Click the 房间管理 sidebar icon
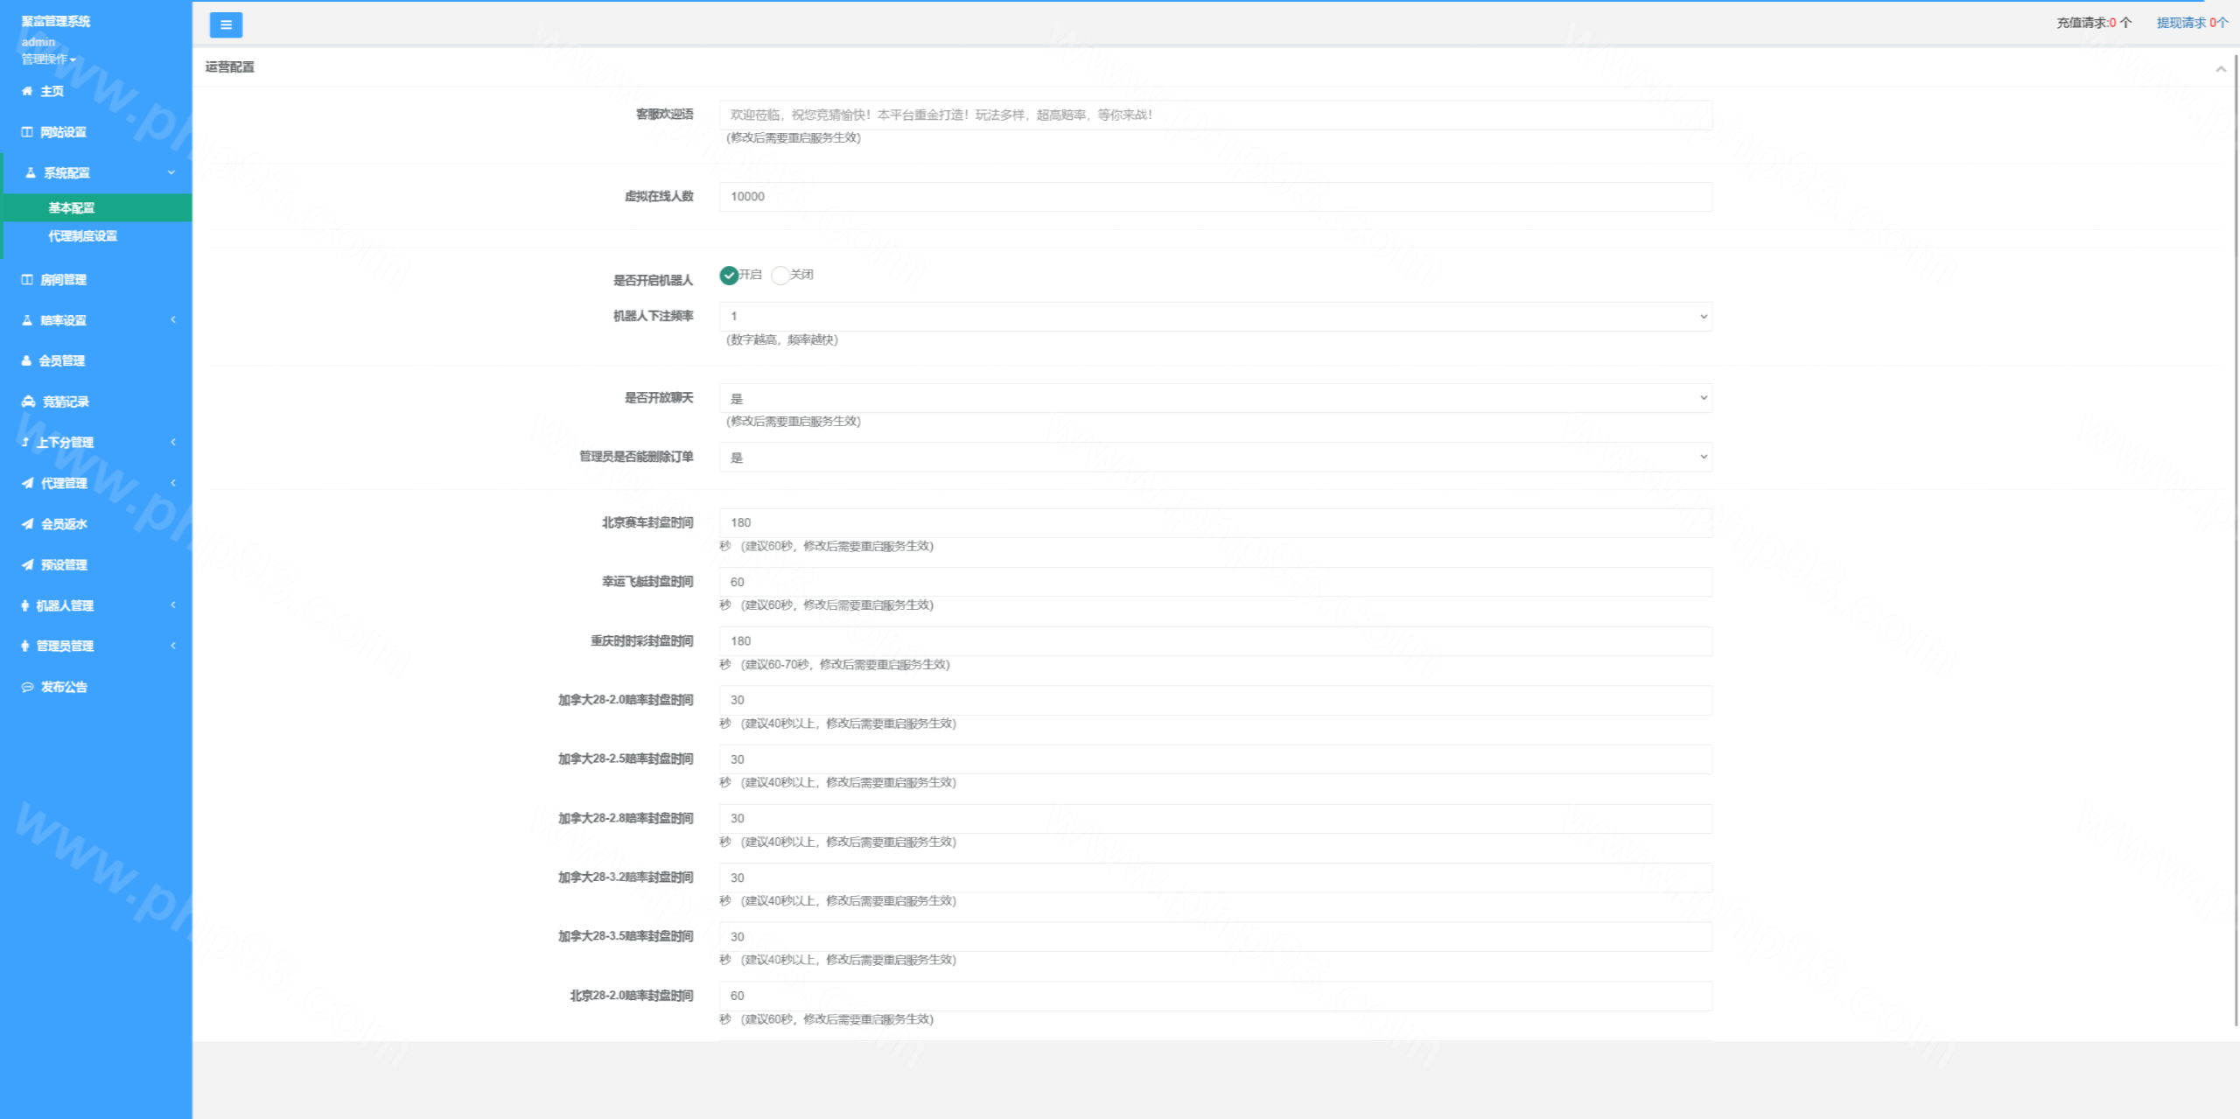The height and width of the screenshot is (1119, 2240). click(x=27, y=280)
